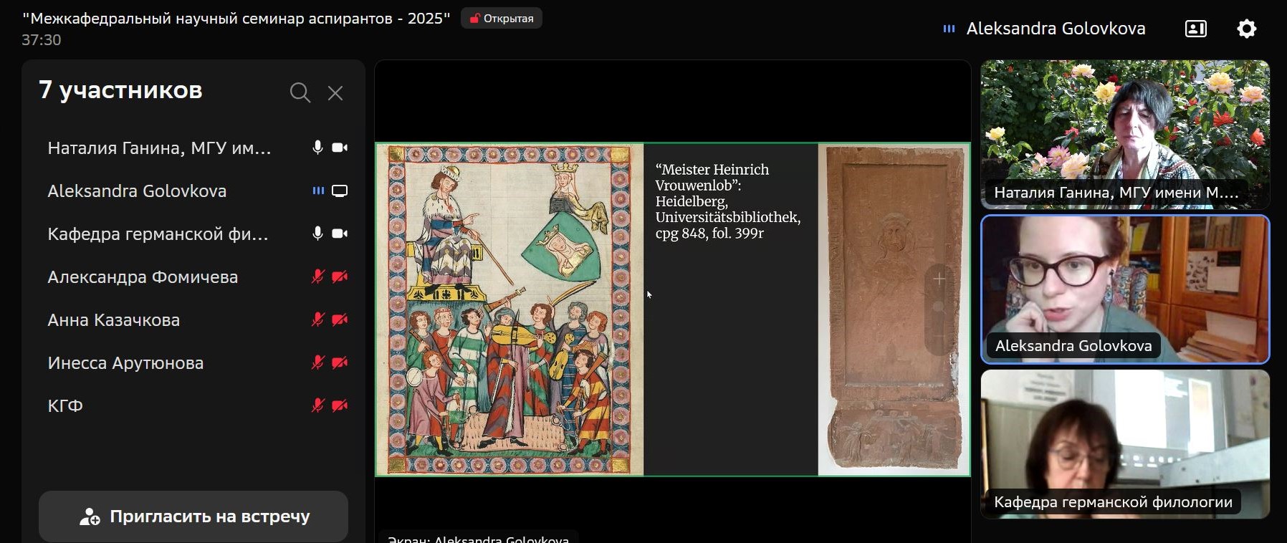Click the tombstone photo in shared screen
1287x543 pixels.
point(894,309)
